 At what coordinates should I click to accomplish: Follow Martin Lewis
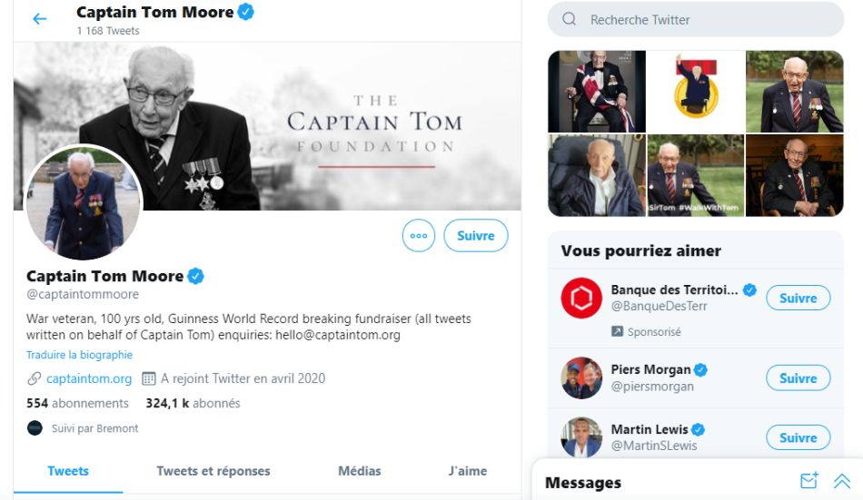pos(798,437)
